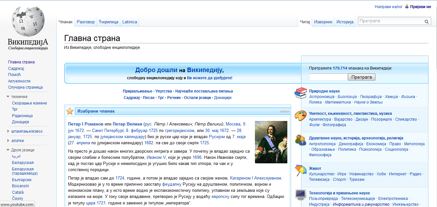
Task: Open the Психологија category link
Action: pos(371,149)
